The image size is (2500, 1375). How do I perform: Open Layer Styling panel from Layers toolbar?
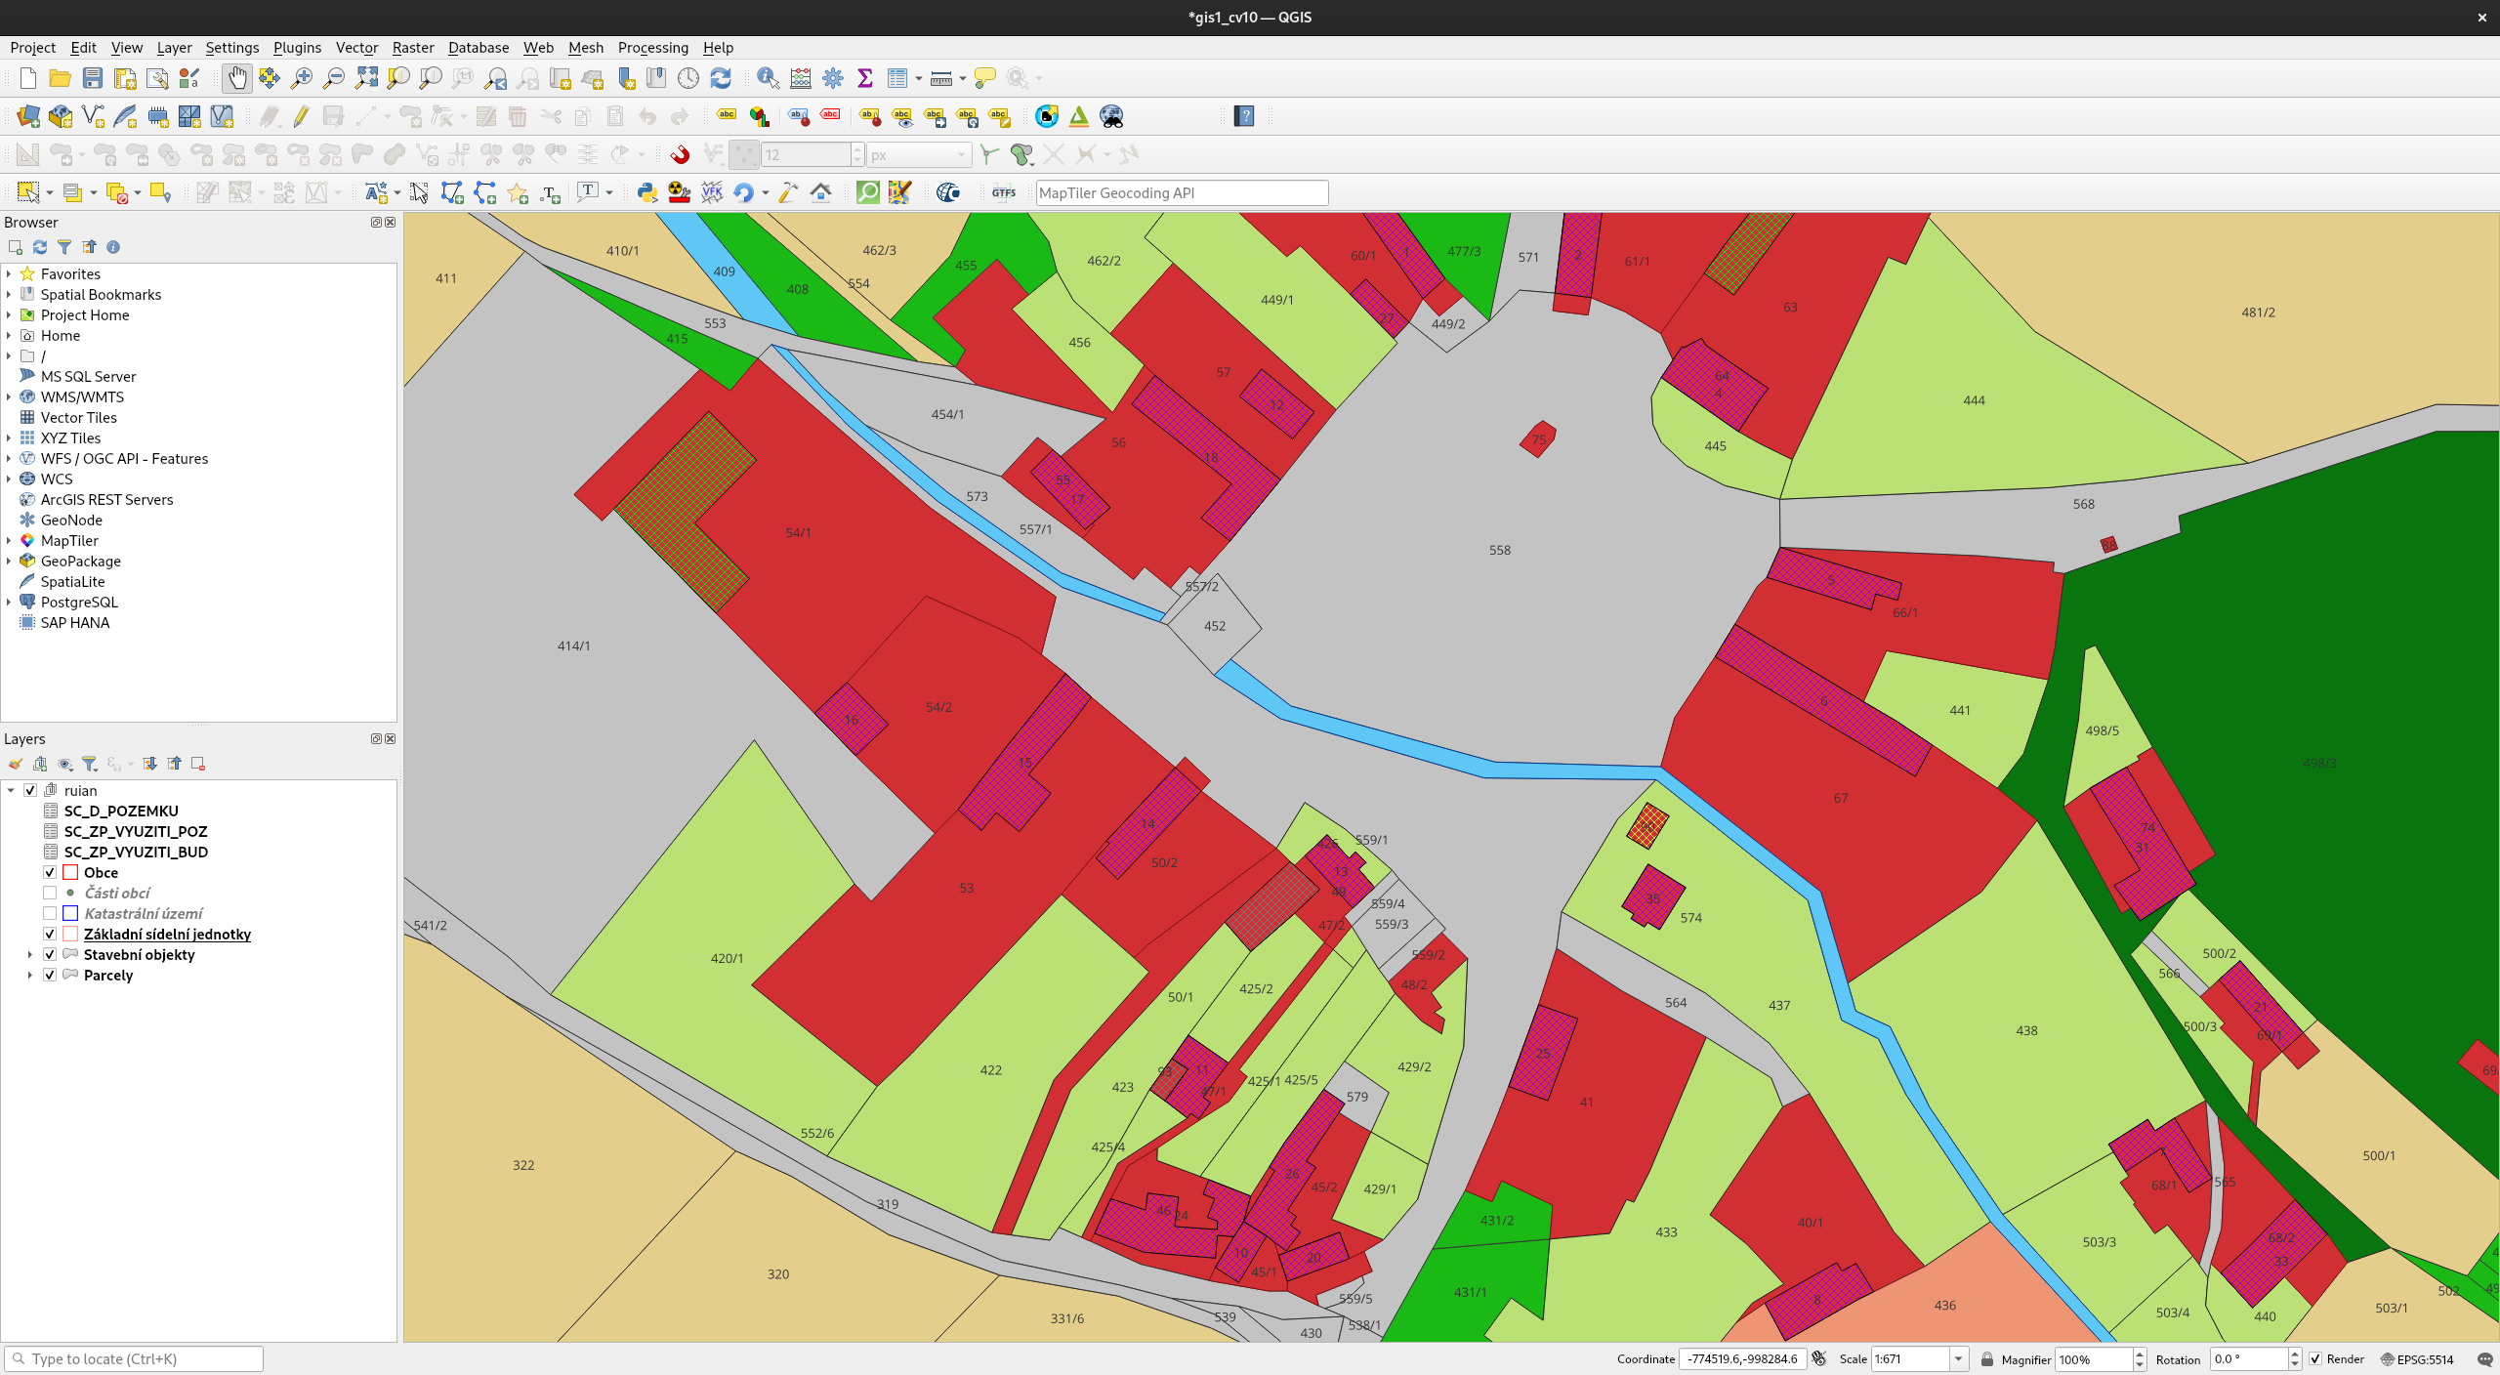(16, 764)
